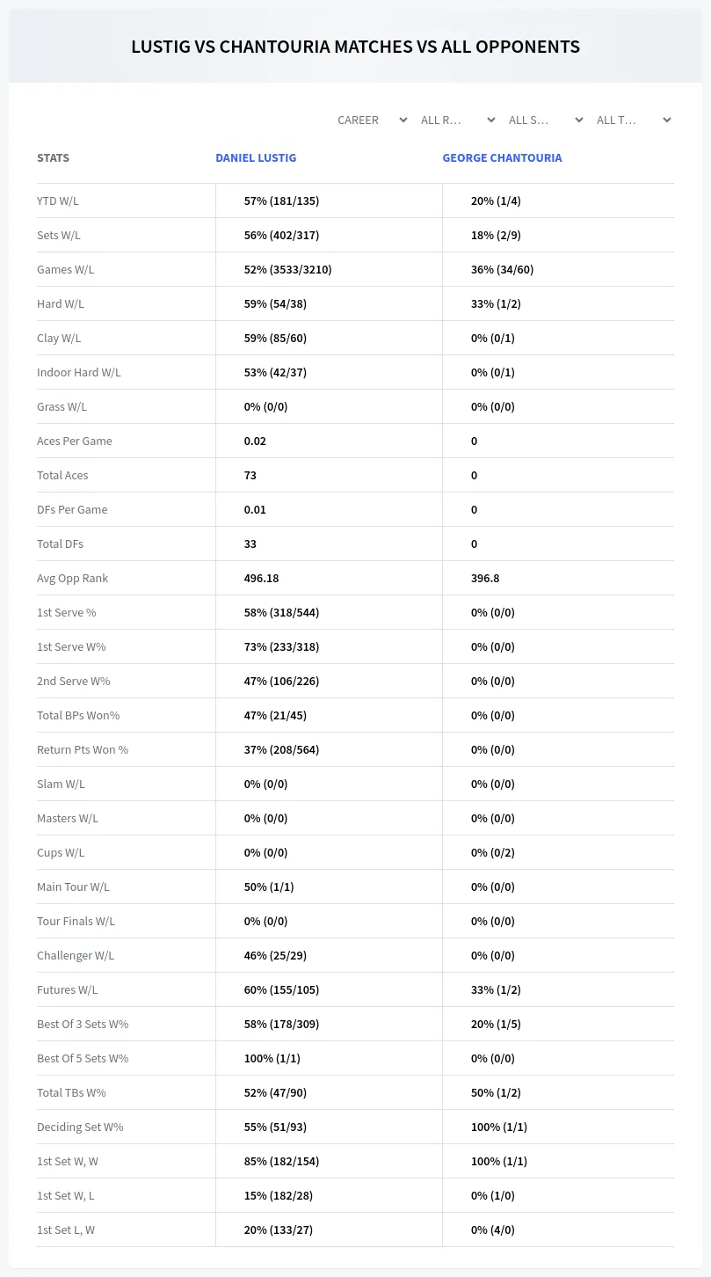The image size is (711, 1277).
Task: Click the chevron arrow beside ALL R…
Action: point(491,120)
